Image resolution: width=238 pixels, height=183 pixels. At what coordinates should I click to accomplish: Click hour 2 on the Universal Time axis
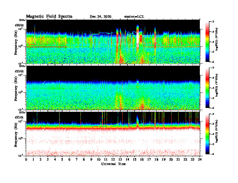point(41,160)
